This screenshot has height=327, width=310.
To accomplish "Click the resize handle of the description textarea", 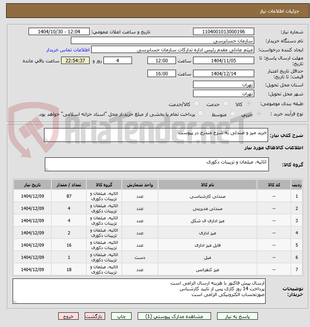I will click(46, 140).
